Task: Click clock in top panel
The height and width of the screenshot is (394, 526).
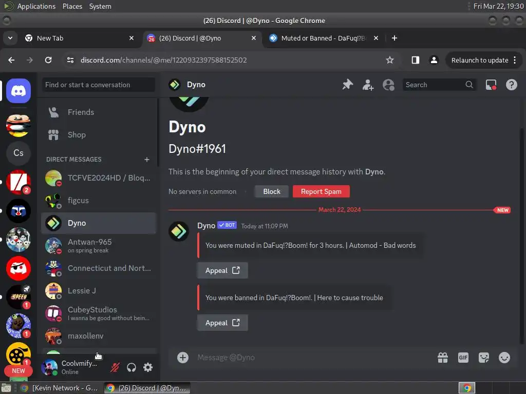Action: [x=498, y=6]
